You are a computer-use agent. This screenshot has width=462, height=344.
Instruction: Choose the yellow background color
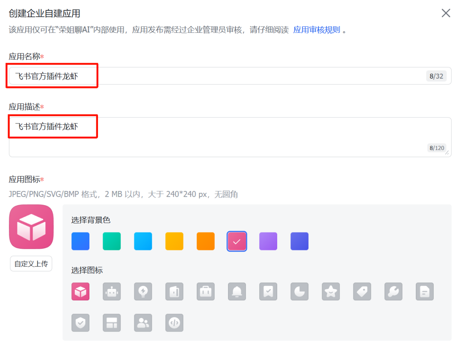[175, 241]
